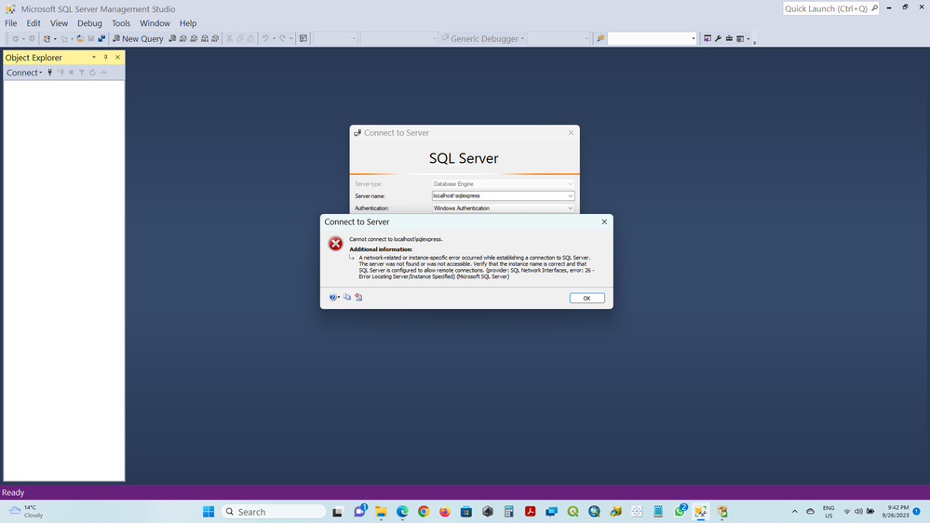Image resolution: width=930 pixels, height=523 pixels.
Task: Open Adobe Acrobat from taskbar
Action: point(531,512)
